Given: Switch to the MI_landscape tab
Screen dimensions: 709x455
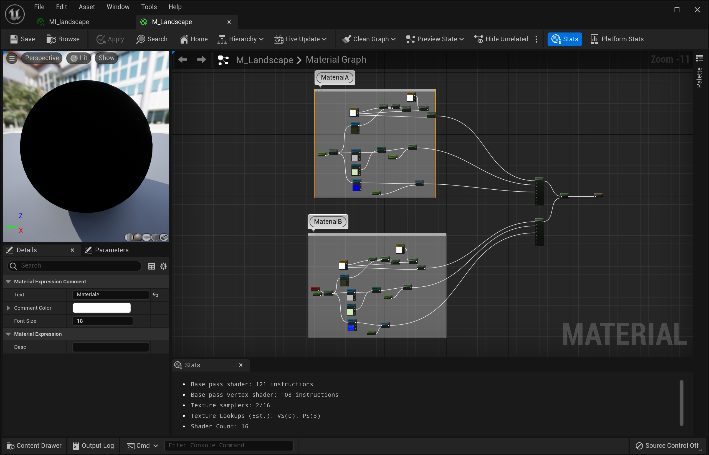Looking at the screenshot, I should coord(69,22).
